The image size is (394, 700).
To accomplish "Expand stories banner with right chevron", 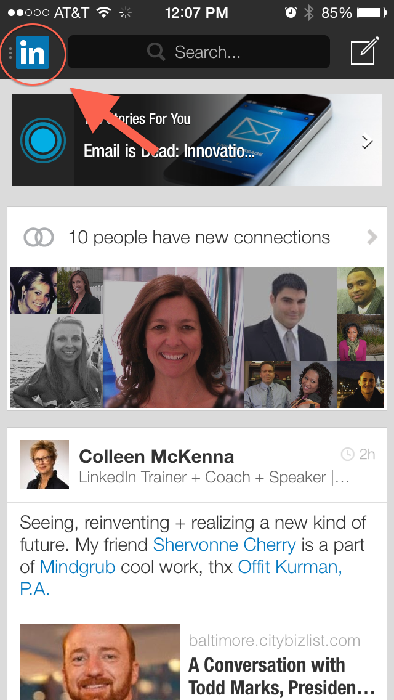I will (367, 142).
